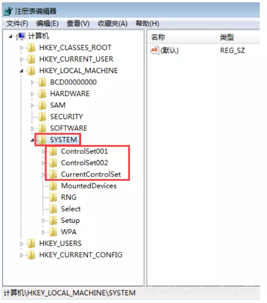
Task: Select the CurrentControlSet key label
Action: pyautogui.click(x=91, y=174)
